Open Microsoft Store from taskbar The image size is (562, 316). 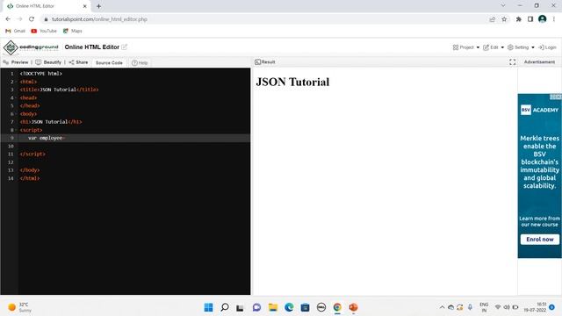(x=305, y=307)
